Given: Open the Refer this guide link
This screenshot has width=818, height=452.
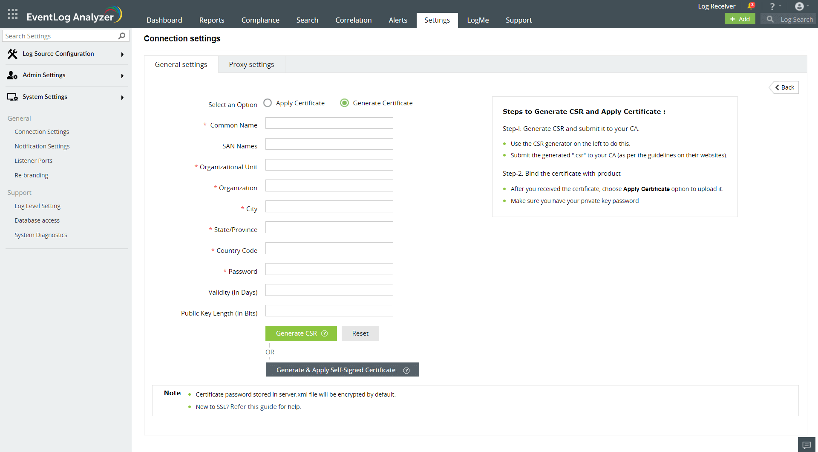Looking at the screenshot, I should click(253, 407).
